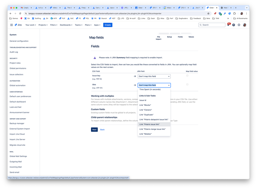257x189 pixels.
Task: Click the magnifier icon in the Search box
Action: [201, 25]
